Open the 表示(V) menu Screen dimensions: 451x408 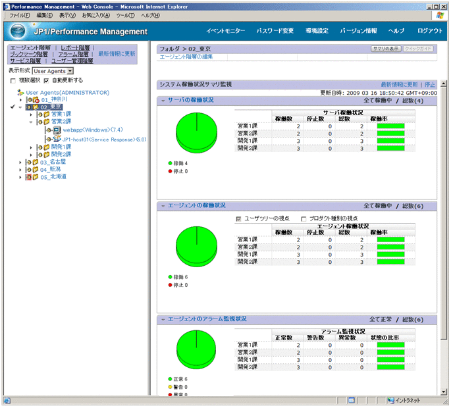tap(66, 14)
